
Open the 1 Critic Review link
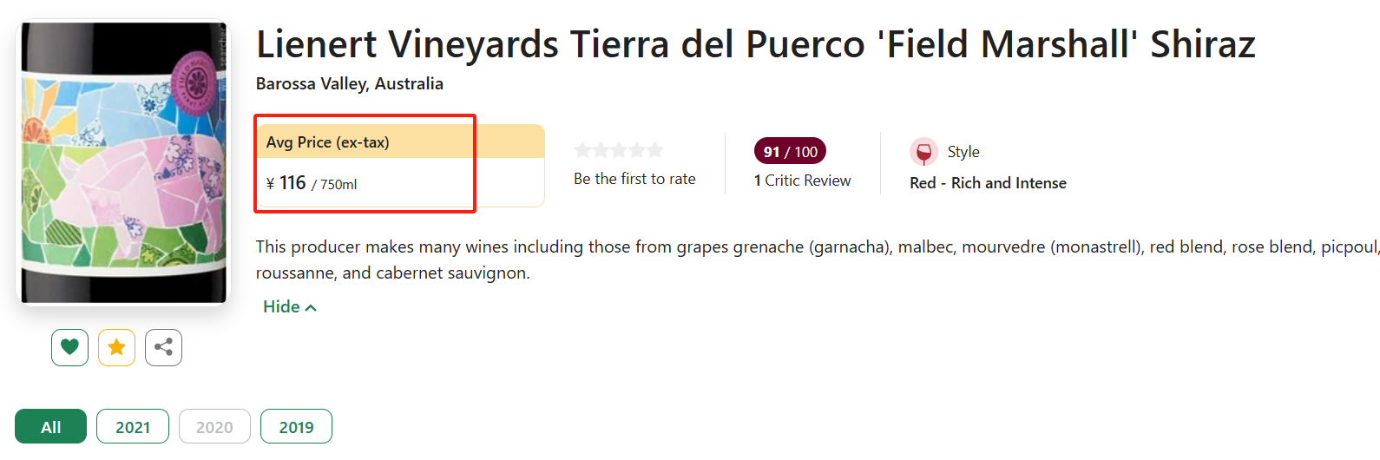coord(802,181)
